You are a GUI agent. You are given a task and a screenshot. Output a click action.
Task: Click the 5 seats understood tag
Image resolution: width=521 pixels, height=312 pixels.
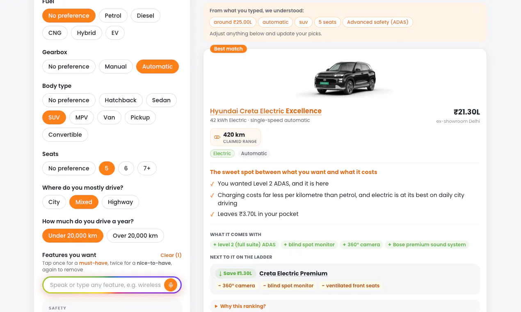[x=327, y=22]
